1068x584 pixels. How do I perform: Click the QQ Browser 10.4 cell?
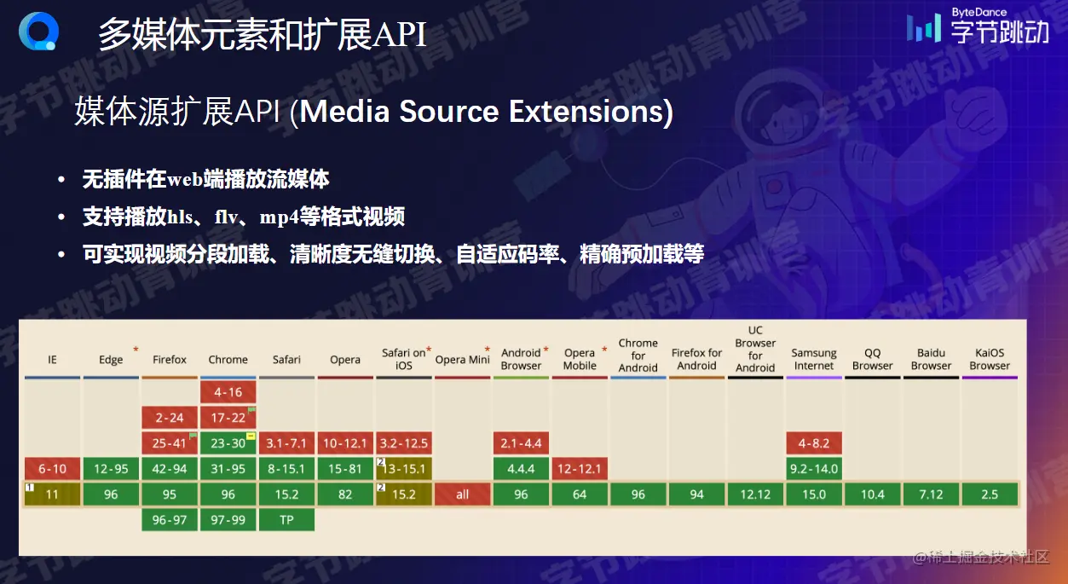coord(873,494)
